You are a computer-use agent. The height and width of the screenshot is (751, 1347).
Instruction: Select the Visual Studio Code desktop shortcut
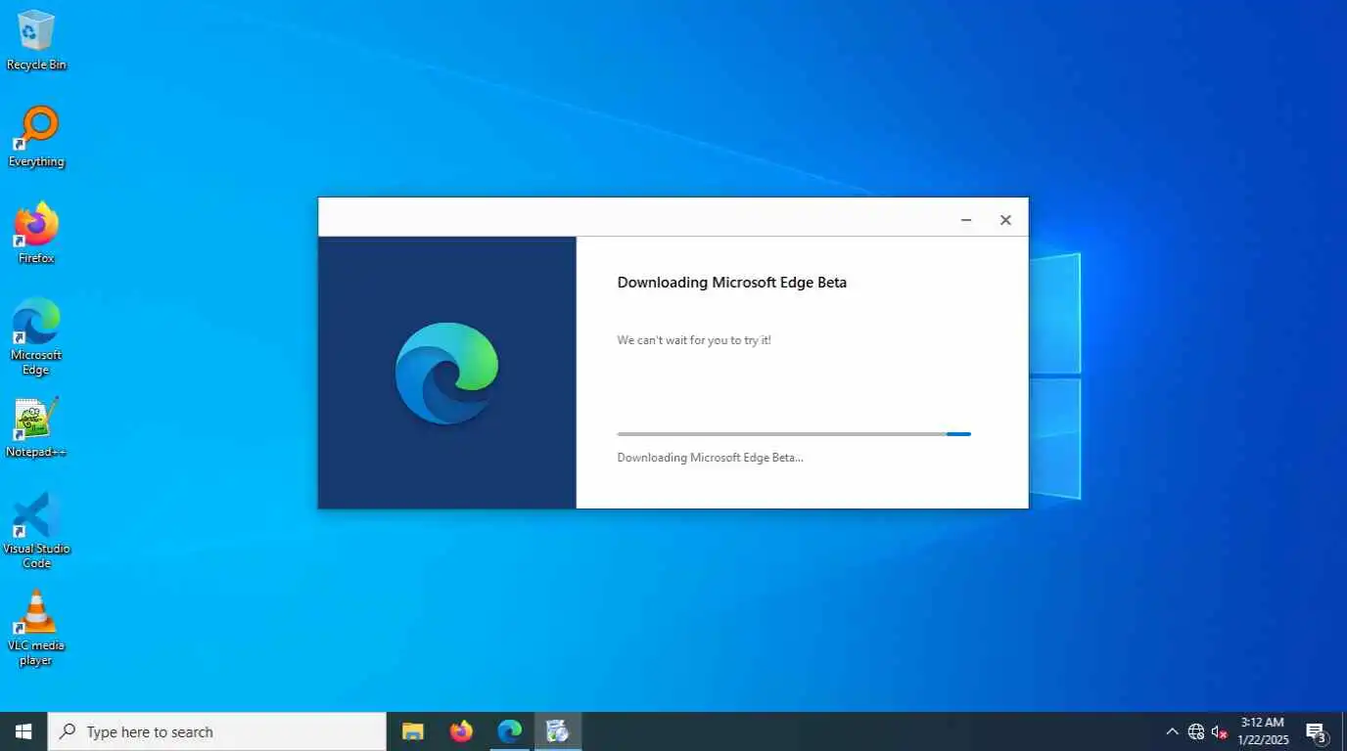click(x=36, y=530)
